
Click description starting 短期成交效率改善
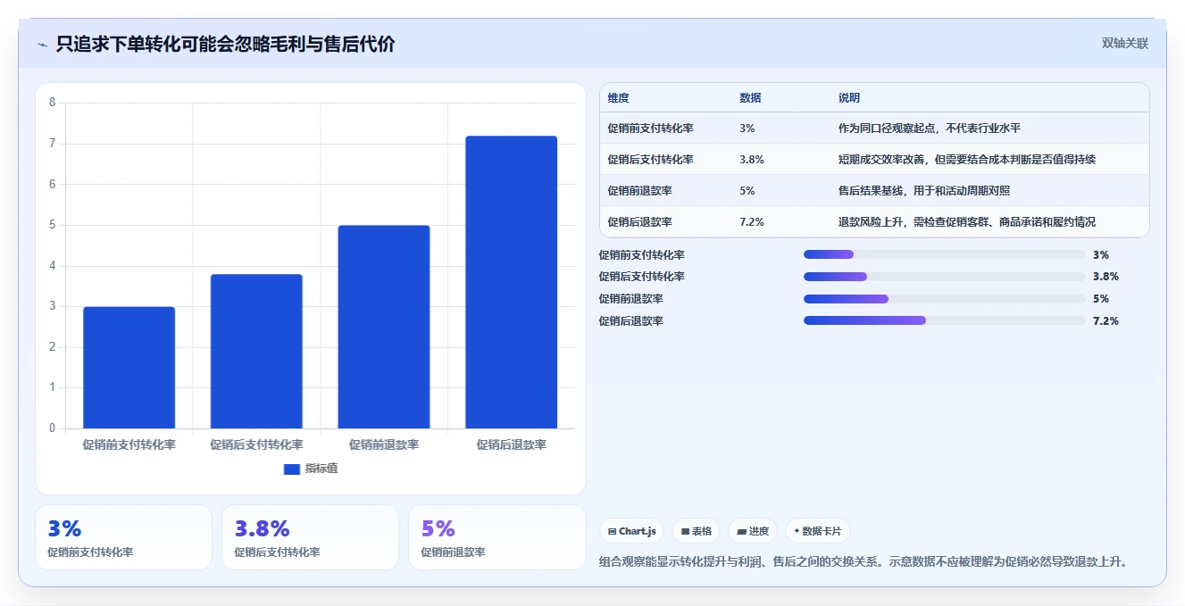[966, 160]
